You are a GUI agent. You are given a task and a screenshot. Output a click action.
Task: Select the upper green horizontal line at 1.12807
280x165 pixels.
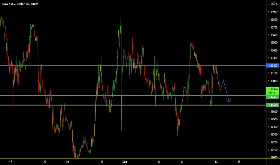tap(133, 96)
